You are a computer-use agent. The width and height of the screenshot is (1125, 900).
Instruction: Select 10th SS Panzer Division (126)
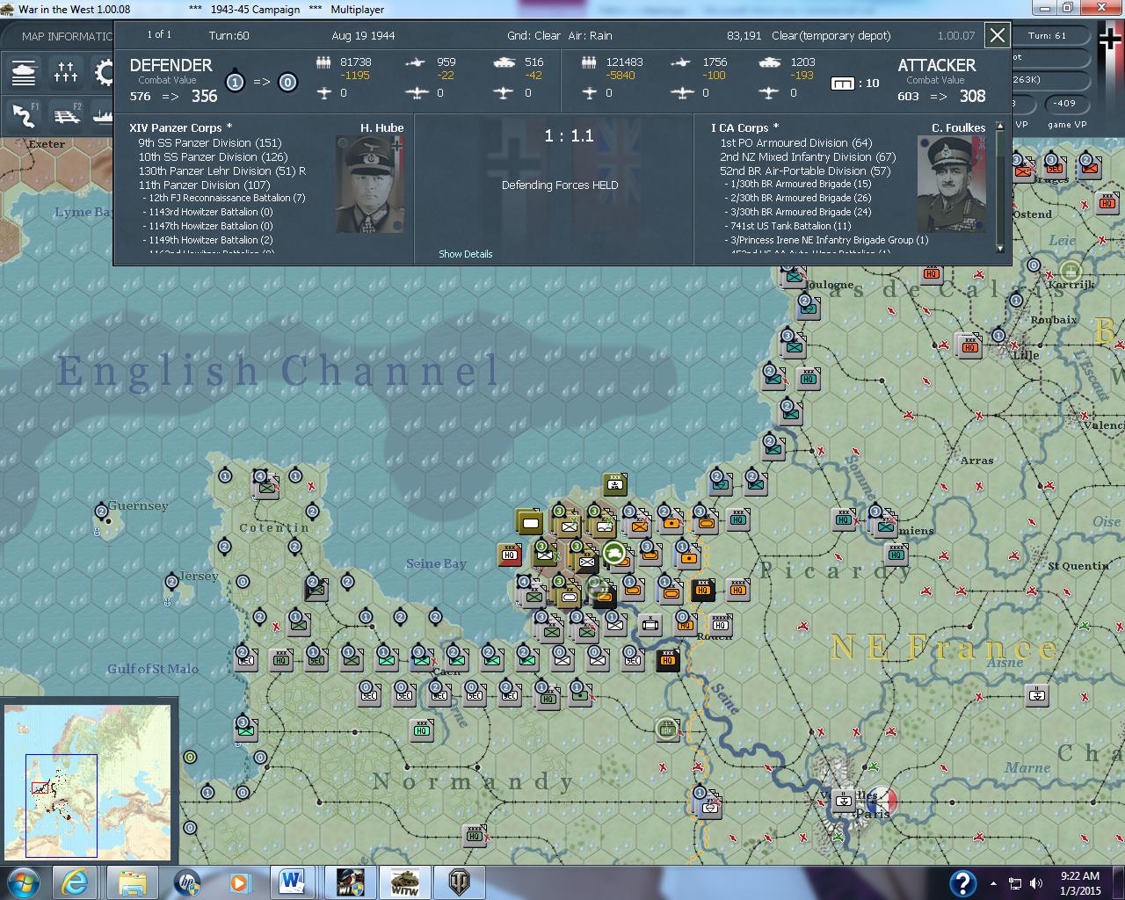tap(213, 156)
